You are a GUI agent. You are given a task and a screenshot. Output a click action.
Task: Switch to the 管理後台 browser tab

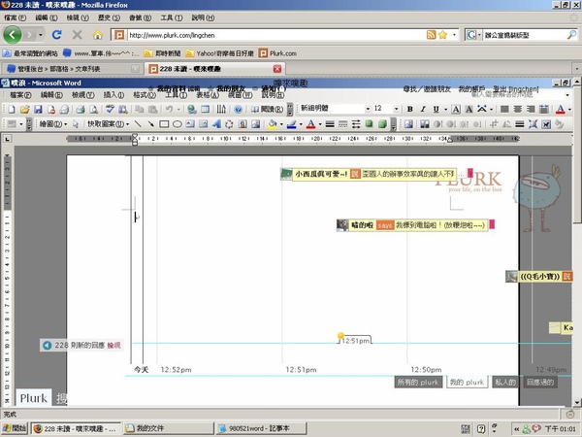tap(72, 69)
